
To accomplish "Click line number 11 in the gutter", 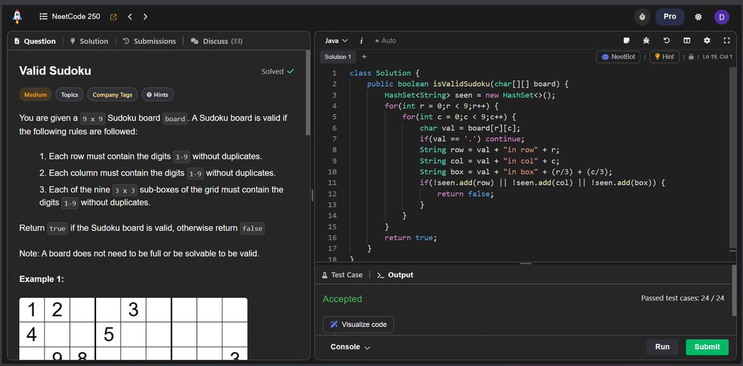I will (331, 183).
